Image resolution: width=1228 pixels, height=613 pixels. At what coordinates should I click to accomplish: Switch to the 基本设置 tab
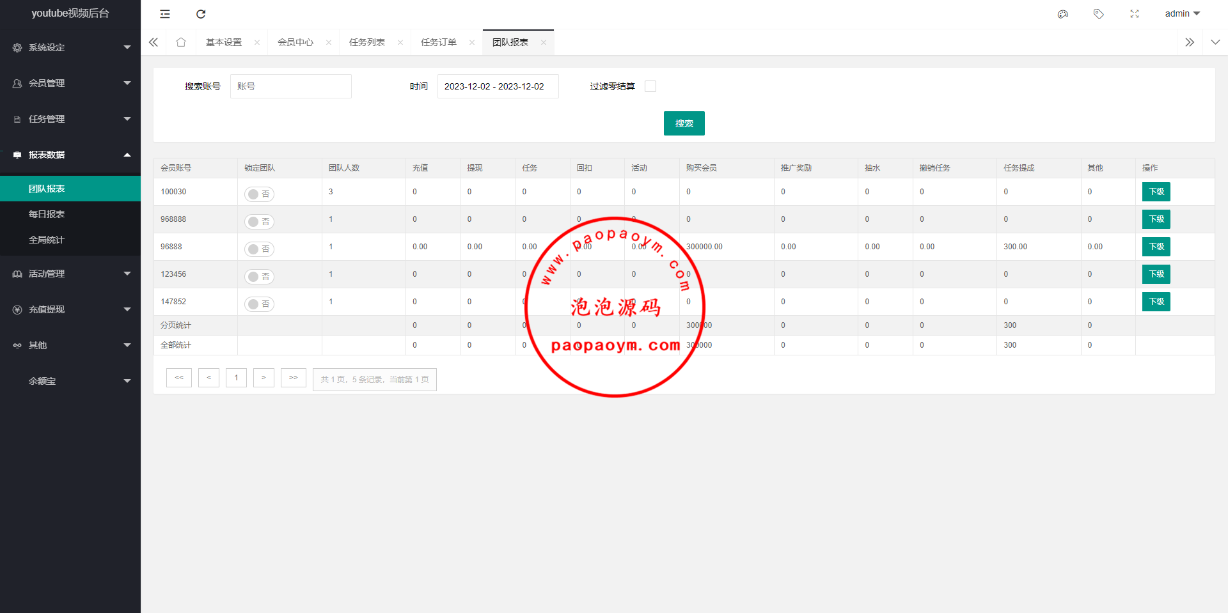[224, 42]
